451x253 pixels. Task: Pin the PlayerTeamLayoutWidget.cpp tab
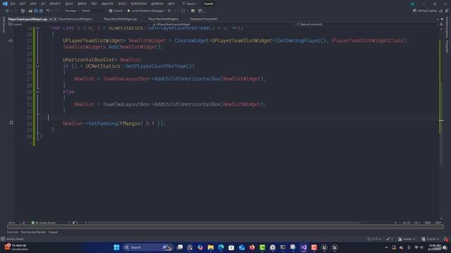pyautogui.click(x=51, y=19)
